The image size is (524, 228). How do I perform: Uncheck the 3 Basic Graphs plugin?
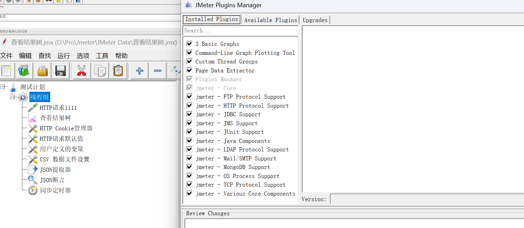pyautogui.click(x=189, y=44)
